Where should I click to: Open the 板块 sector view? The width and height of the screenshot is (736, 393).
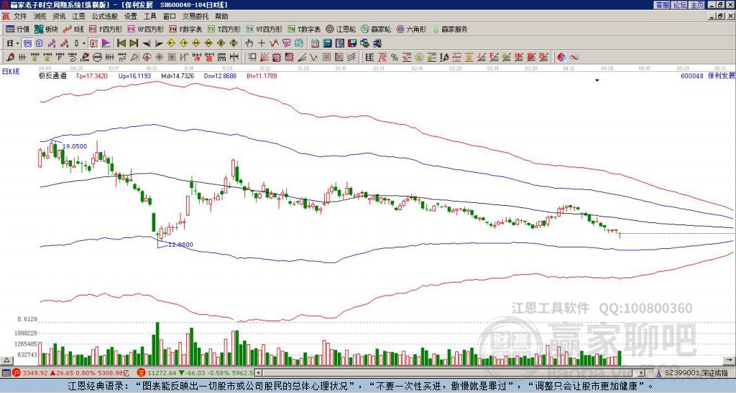pyautogui.click(x=47, y=29)
